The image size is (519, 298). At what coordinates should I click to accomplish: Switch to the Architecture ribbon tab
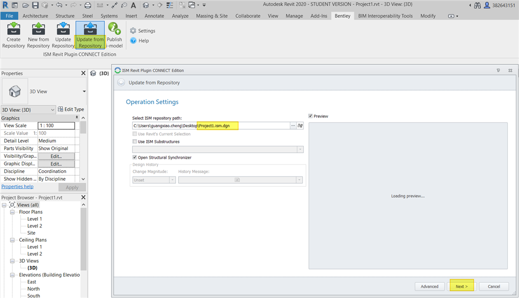[35, 16]
